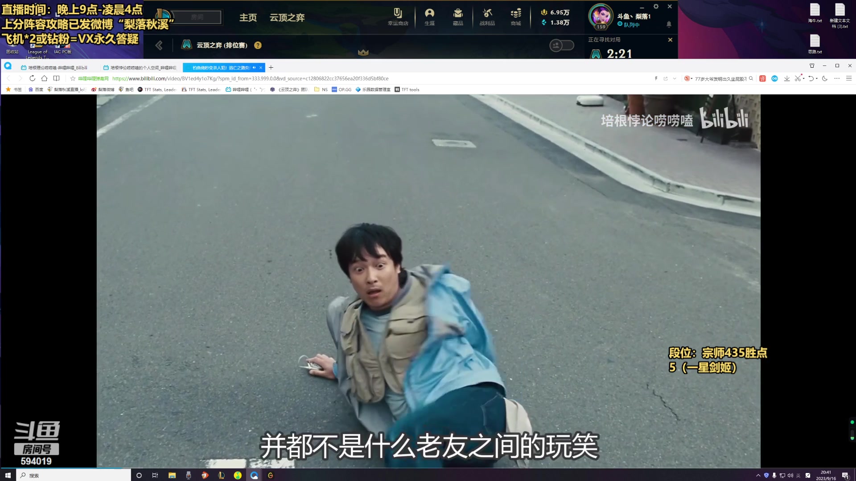Open Windows notification center
The width and height of the screenshot is (856, 481).
coord(845,475)
